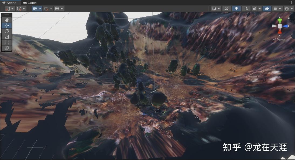The height and width of the screenshot is (160, 295).
Task: Select the Rect tool
Action: pos(6,42)
